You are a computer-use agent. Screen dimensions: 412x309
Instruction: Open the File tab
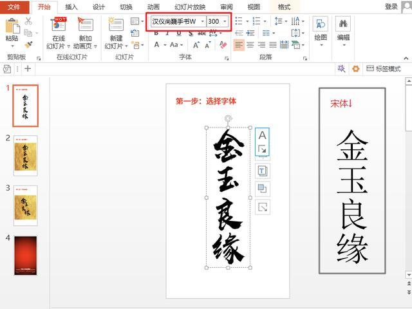click(x=14, y=7)
